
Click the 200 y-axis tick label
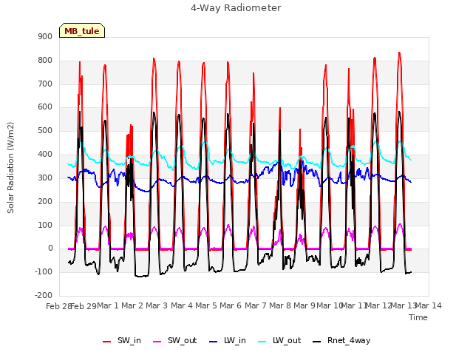click(45, 201)
